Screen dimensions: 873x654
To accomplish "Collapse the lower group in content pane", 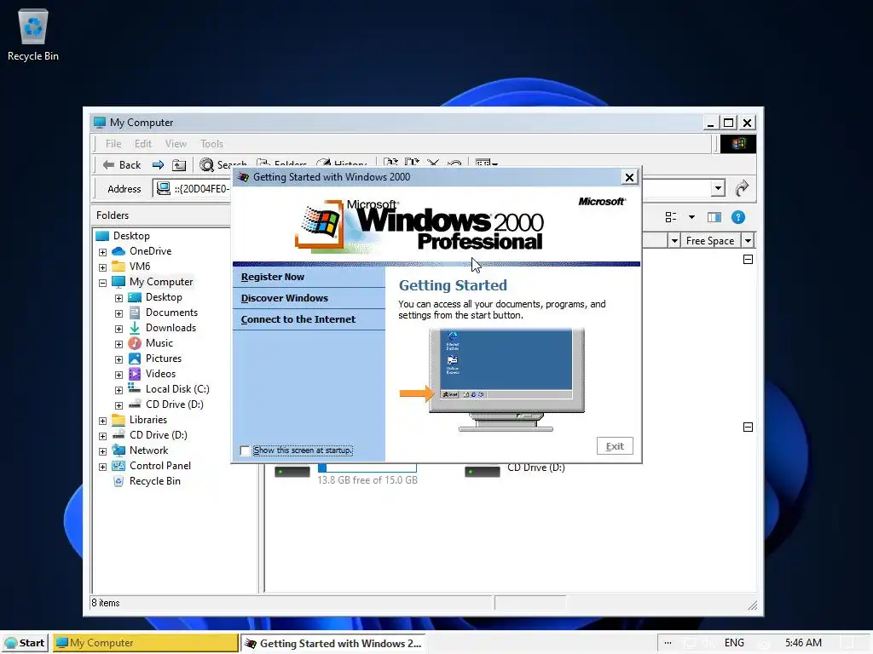I will [x=749, y=427].
